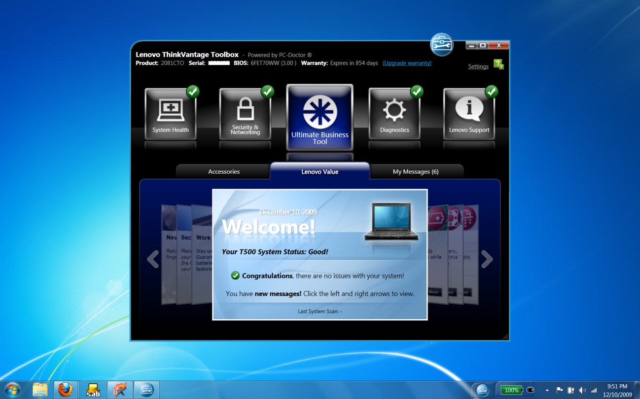Open the My Messages (6) tab
The width and height of the screenshot is (640, 399).
point(416,172)
